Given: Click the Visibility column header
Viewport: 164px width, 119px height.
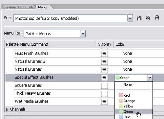Looking at the screenshot, I should pyautogui.click(x=105, y=44).
